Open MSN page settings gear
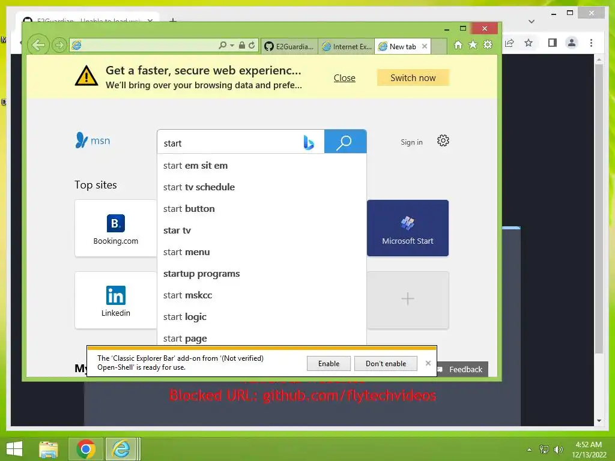This screenshot has width=615, height=461. pyautogui.click(x=443, y=140)
